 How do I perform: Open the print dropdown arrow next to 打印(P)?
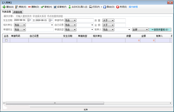coord(101,7)
